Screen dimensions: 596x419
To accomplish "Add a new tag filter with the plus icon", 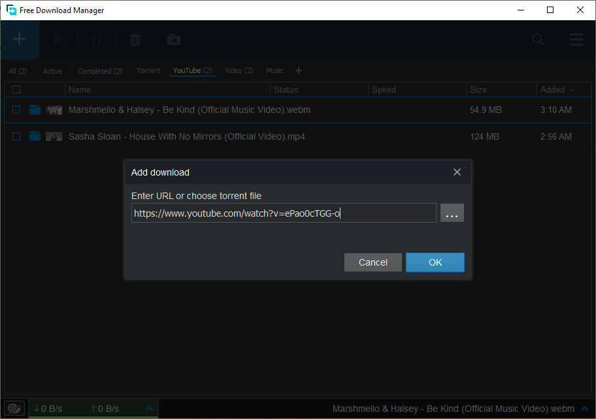I will click(x=299, y=70).
